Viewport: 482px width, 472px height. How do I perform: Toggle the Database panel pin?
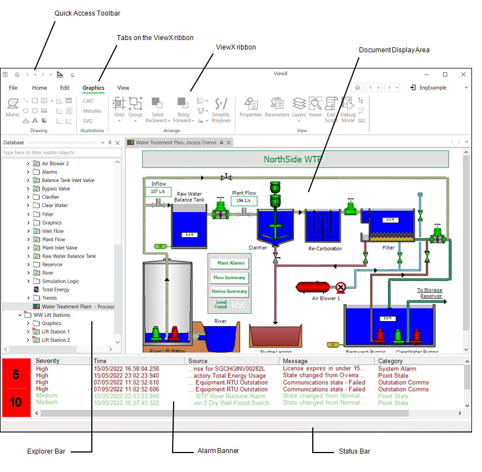coord(109,142)
